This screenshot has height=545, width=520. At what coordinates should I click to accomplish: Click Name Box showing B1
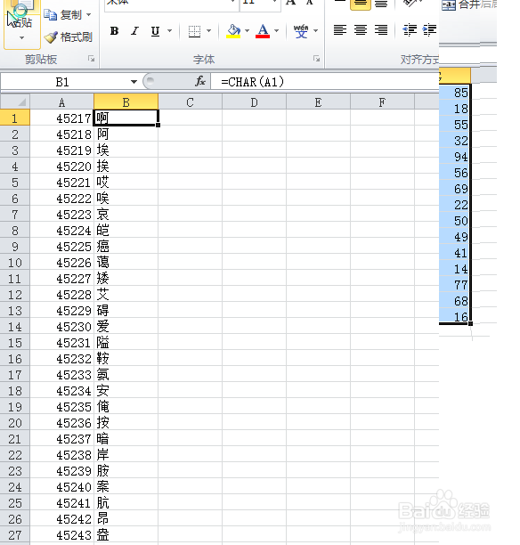pos(62,82)
